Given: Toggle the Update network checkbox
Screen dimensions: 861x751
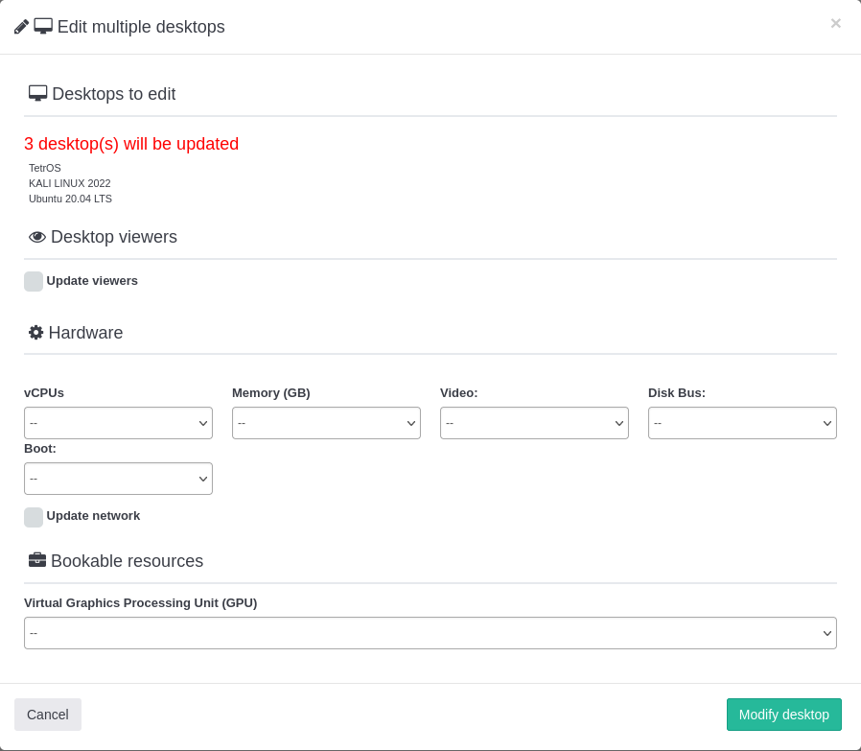Looking at the screenshot, I should [34, 517].
